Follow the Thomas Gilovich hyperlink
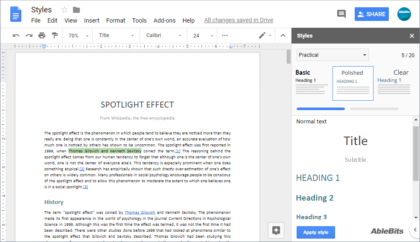Screen dimensions: 420x242 [140, 213]
